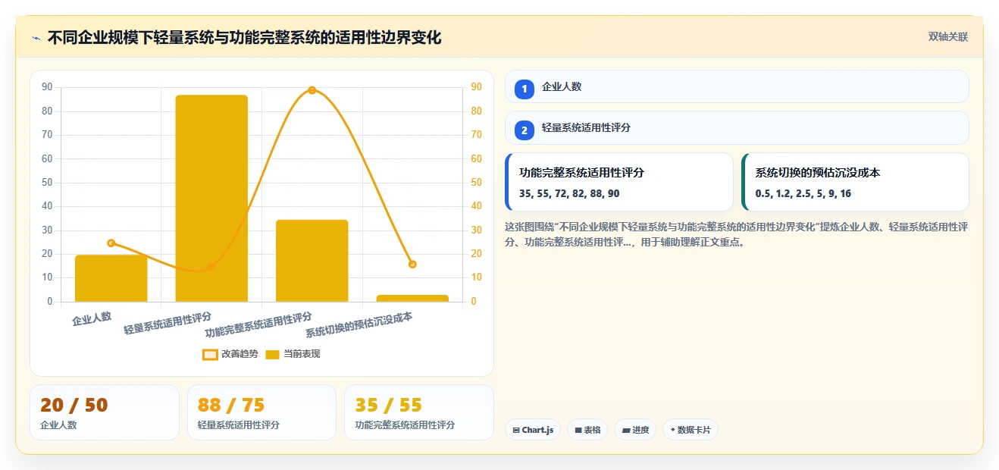
Task: Click the line's peak point near 90
Action: (312, 90)
